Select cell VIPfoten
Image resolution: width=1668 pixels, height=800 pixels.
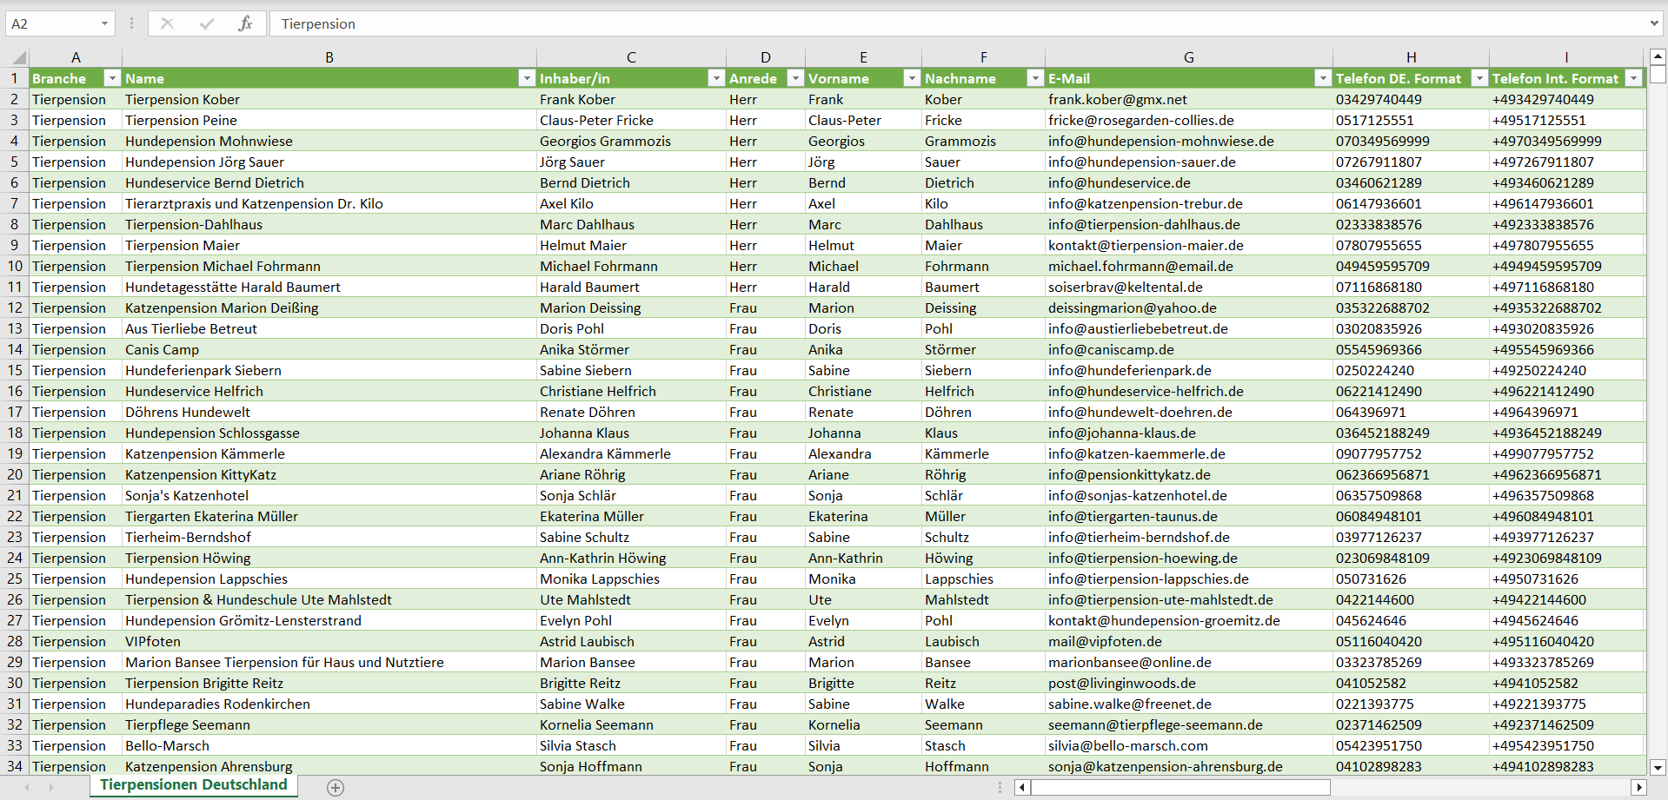click(x=329, y=641)
